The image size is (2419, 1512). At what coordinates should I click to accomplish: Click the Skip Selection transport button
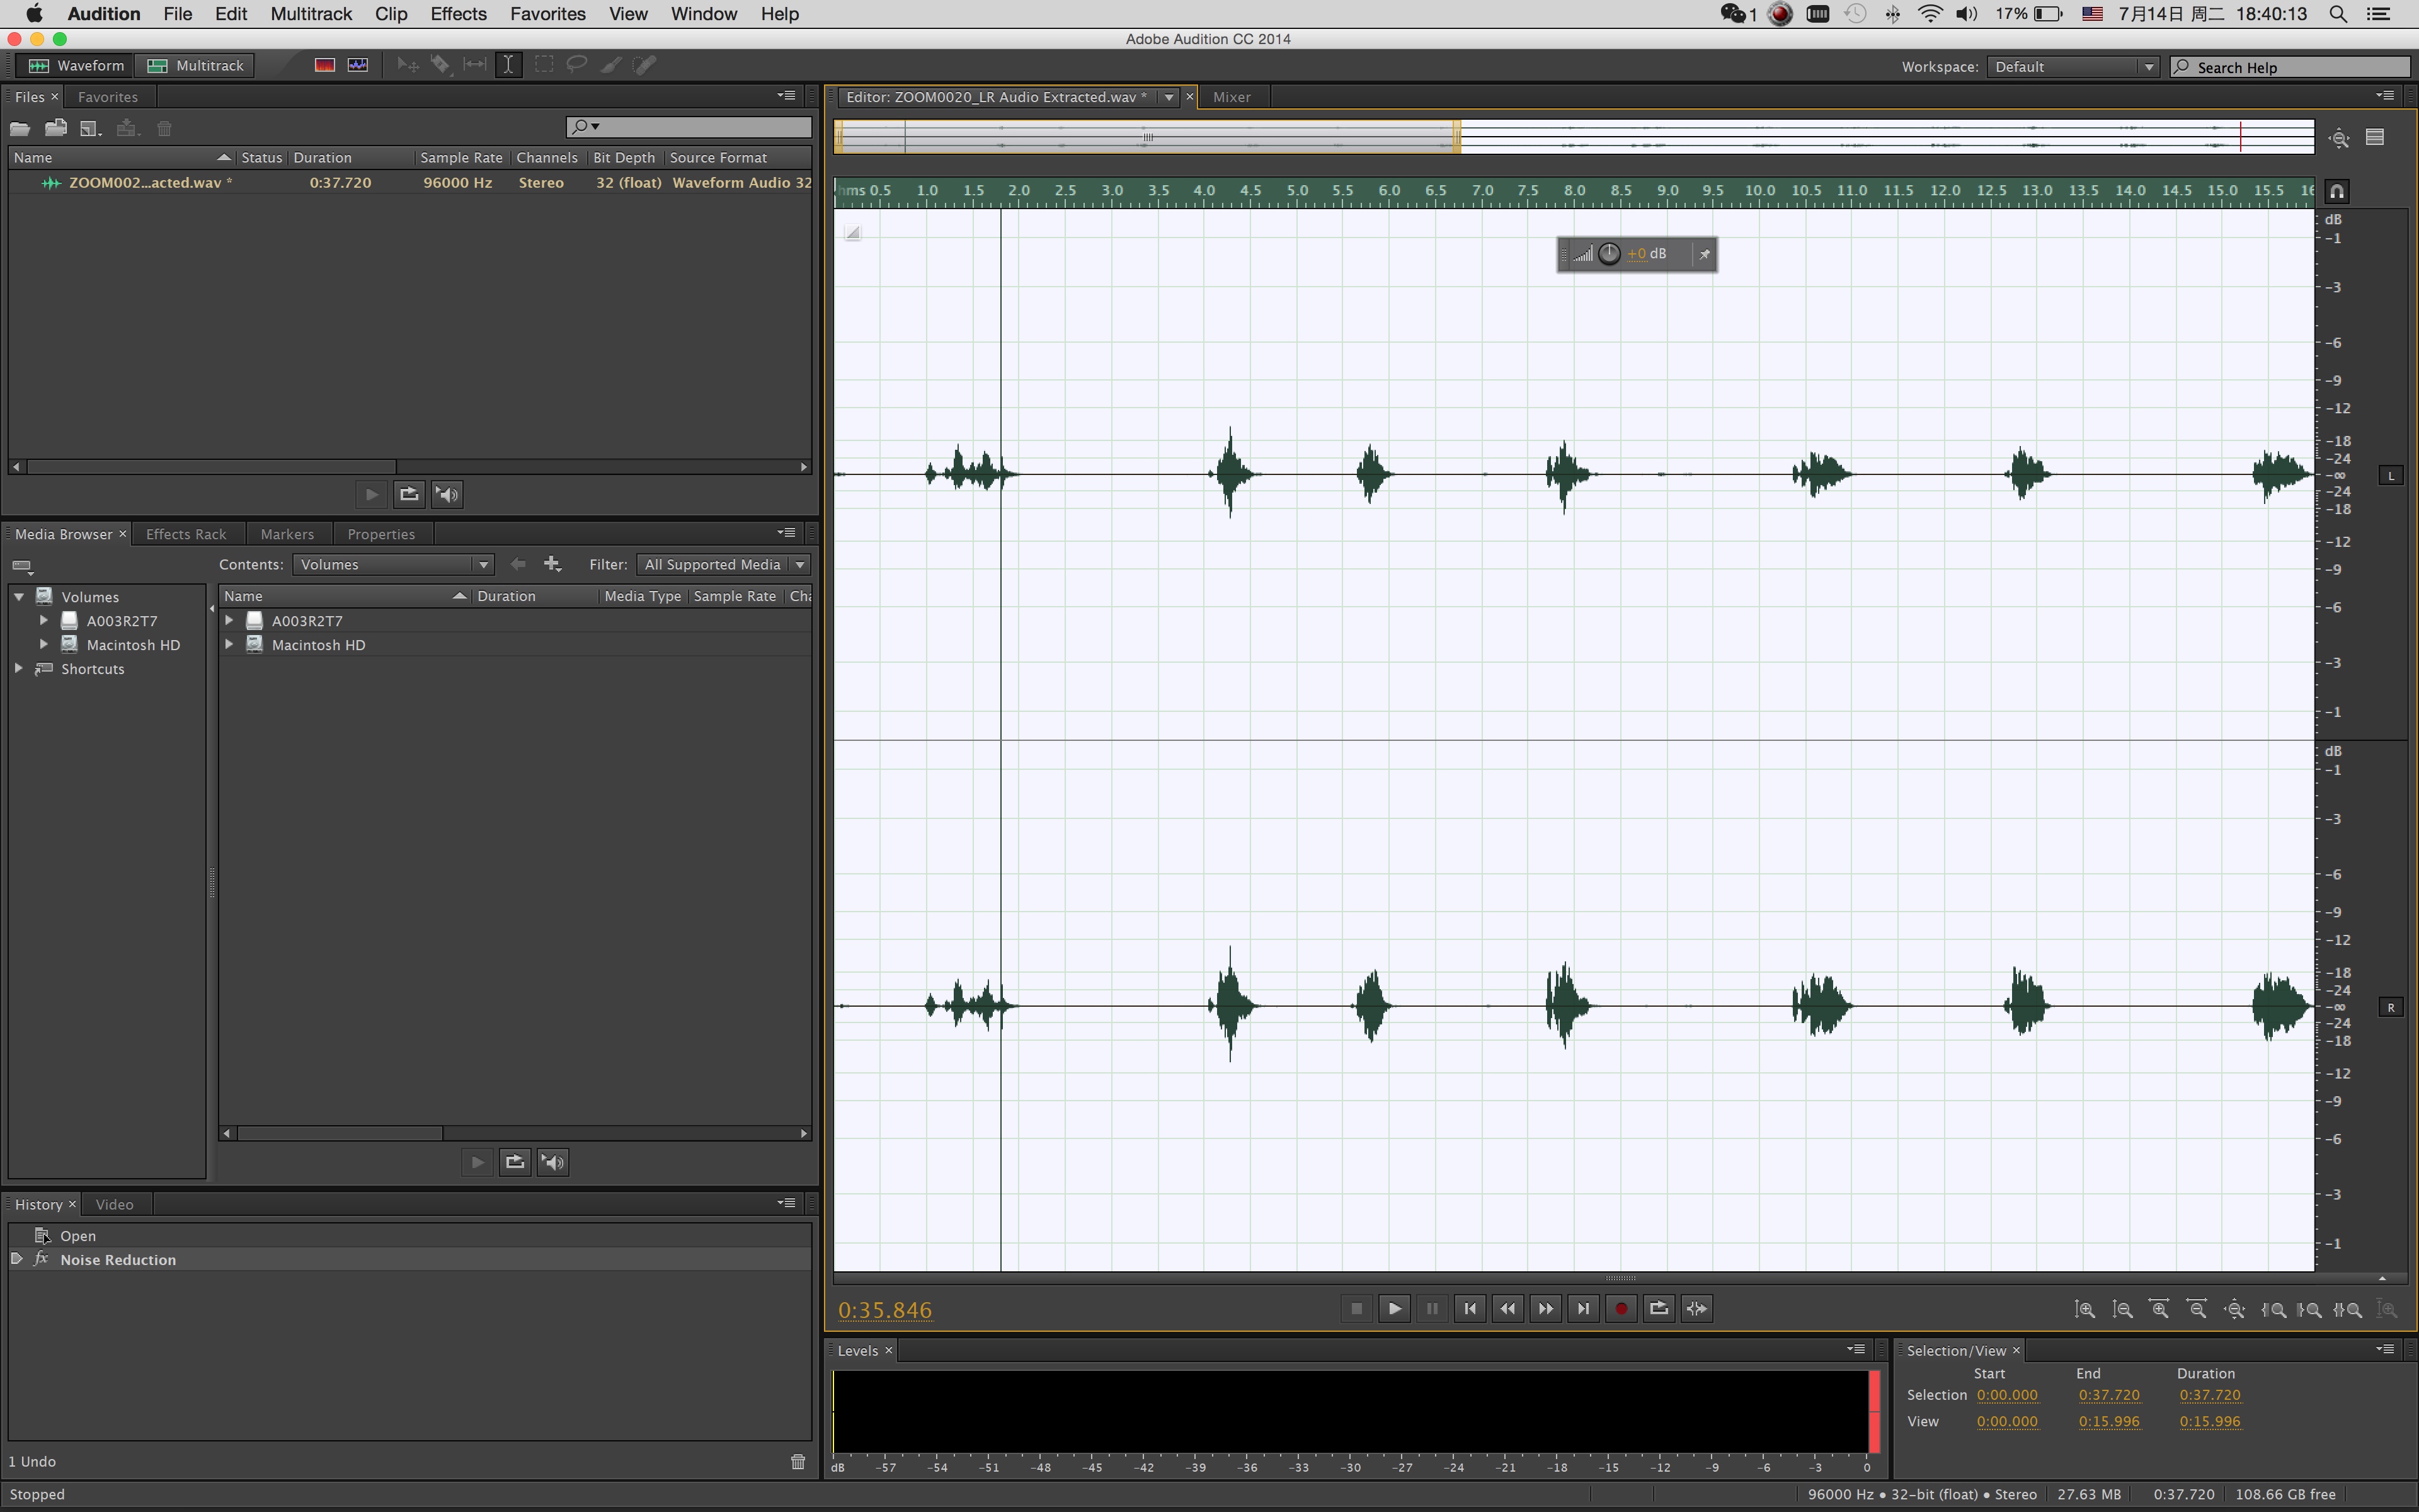point(1696,1308)
